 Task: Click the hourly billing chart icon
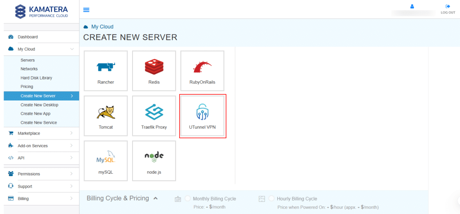(x=262, y=199)
